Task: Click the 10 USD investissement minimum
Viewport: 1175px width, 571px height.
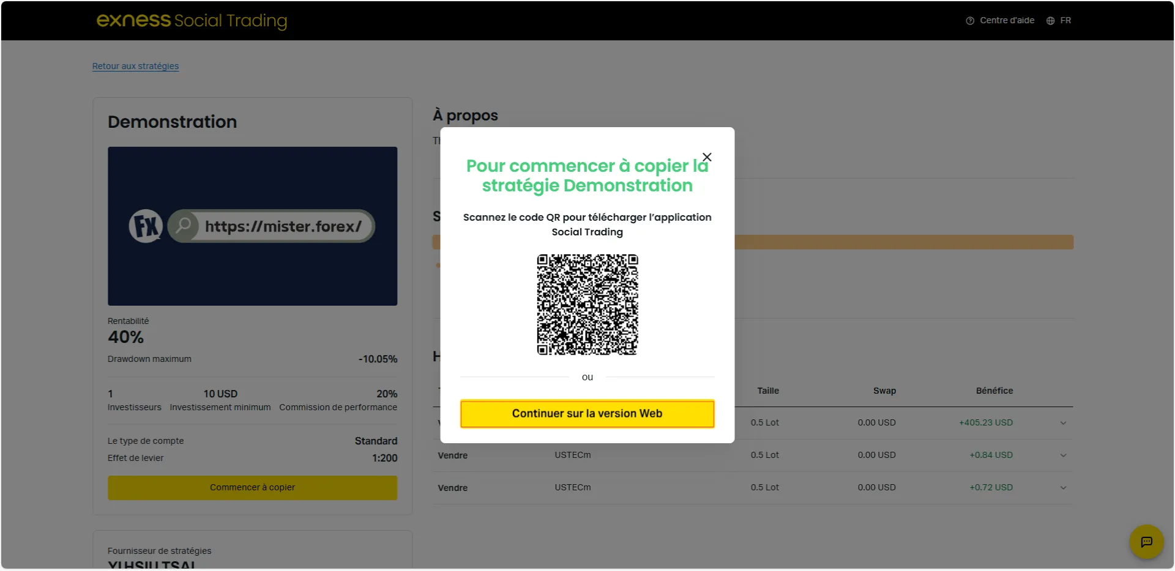Action: (x=220, y=394)
